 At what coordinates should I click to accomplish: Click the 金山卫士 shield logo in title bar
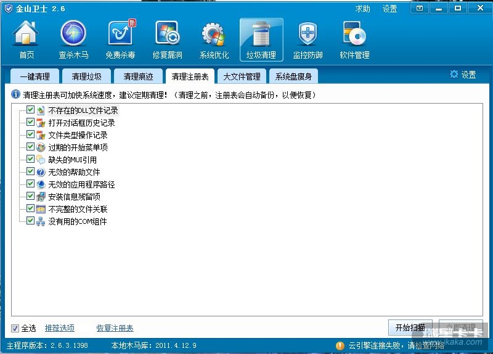click(x=9, y=9)
